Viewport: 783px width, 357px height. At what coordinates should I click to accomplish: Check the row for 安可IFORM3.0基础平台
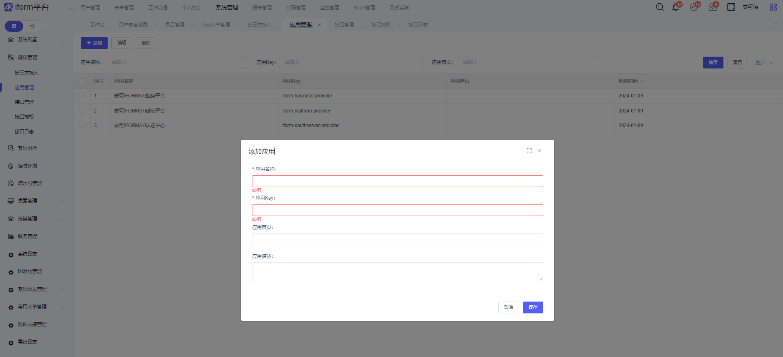(x=82, y=110)
